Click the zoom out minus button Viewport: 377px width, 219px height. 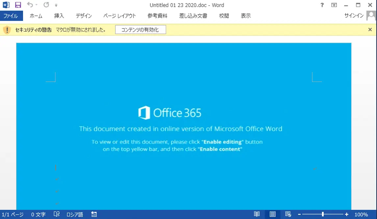click(x=299, y=214)
